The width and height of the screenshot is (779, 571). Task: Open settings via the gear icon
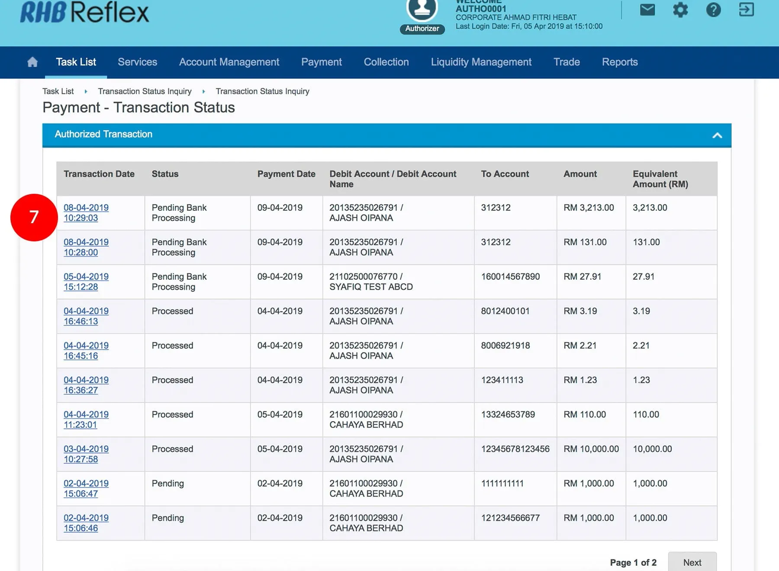tap(680, 10)
